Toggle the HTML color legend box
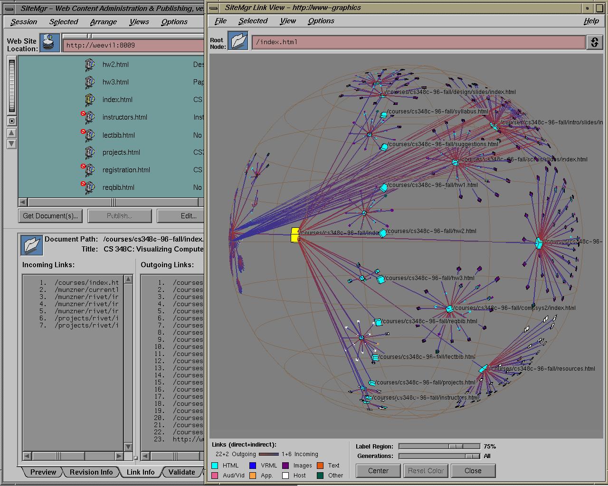This screenshot has width=608, height=486. click(215, 466)
